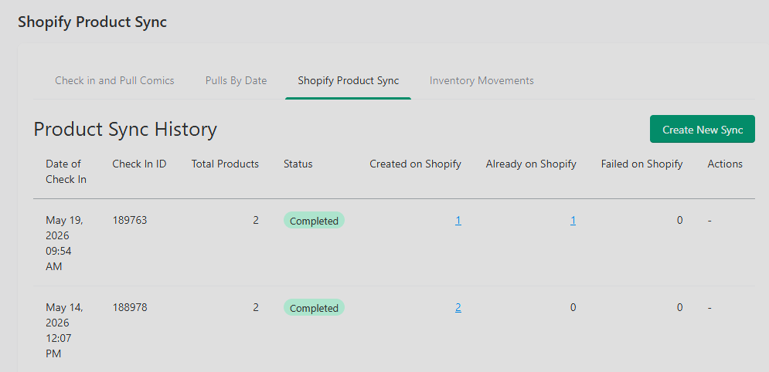Open Created on Shopify link for check-in 189763

tap(458, 221)
